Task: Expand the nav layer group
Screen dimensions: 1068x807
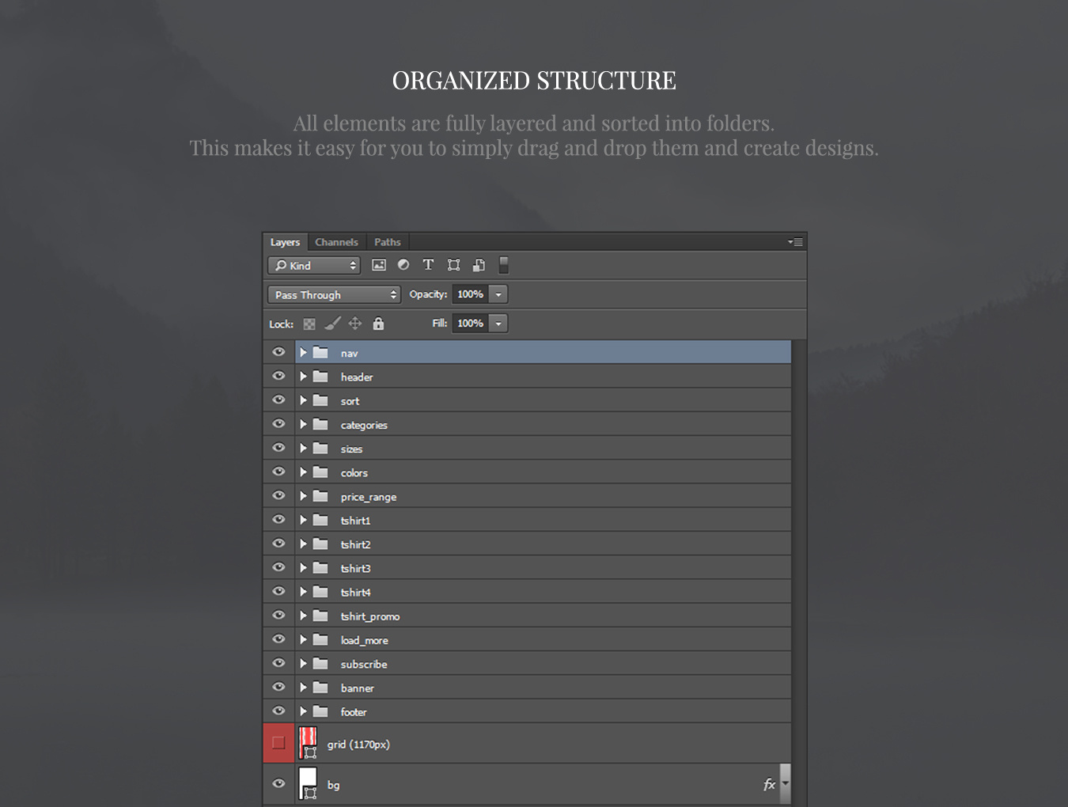Action: coord(303,353)
